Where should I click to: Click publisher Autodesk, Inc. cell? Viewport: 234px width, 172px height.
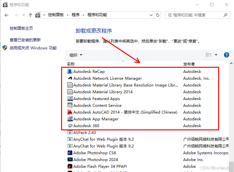(x=197, y=78)
